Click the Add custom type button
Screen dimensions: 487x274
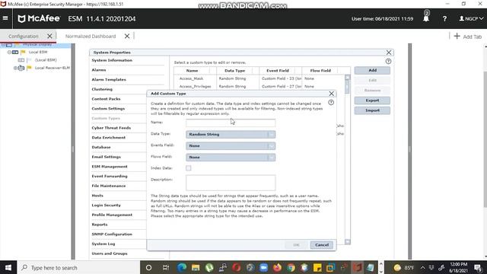372,70
